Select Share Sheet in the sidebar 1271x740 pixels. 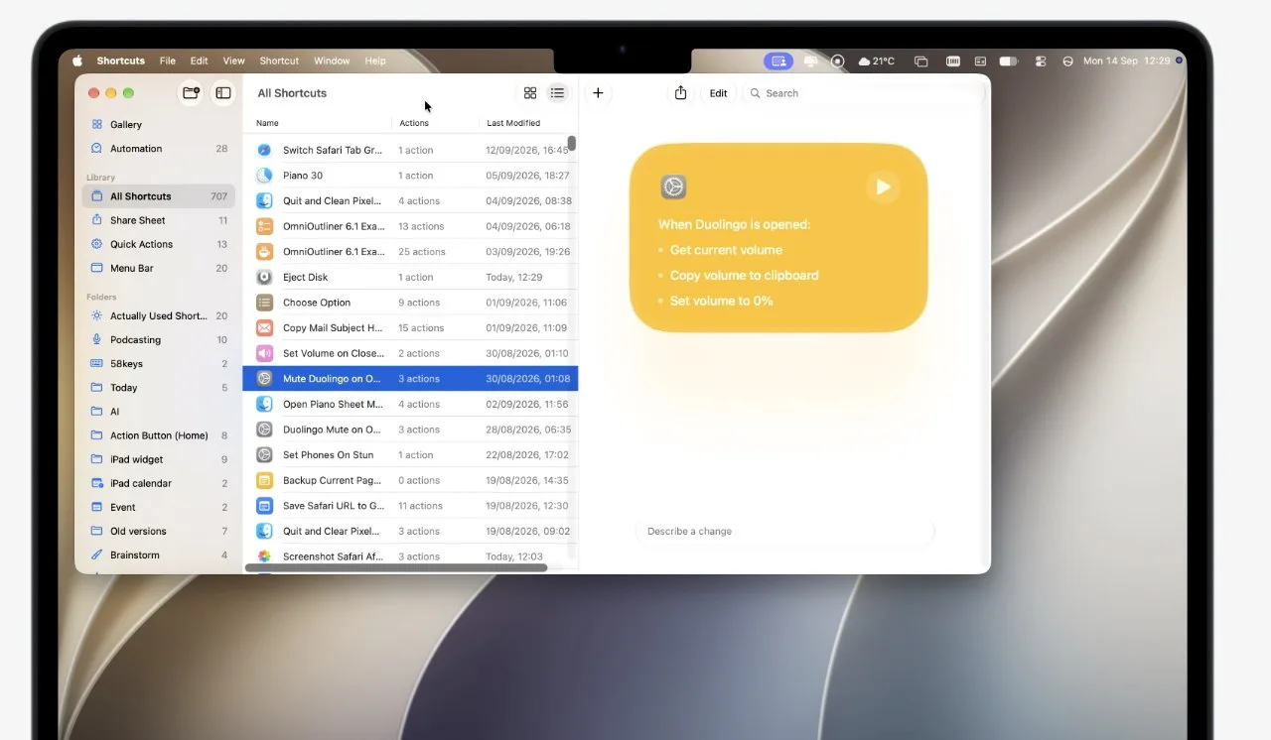pos(159,220)
